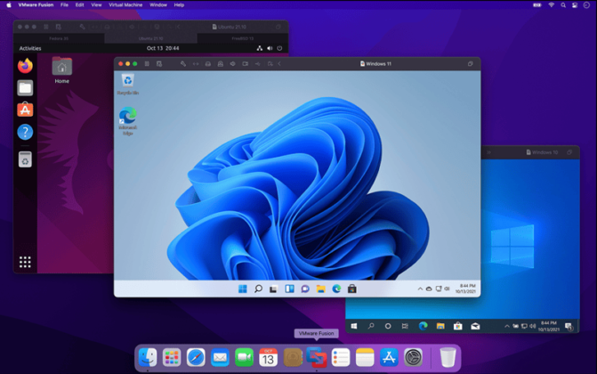
Task: Click Activities in the Ubuntu top bar
Action: point(30,48)
